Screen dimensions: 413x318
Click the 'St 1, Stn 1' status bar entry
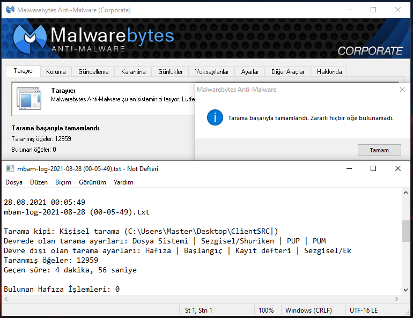tap(198, 310)
